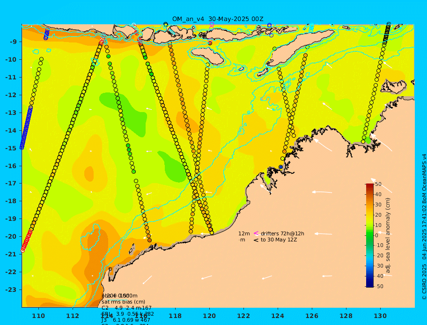Click longitude axis label 130
427x325 pixels.
[x=380, y=316]
